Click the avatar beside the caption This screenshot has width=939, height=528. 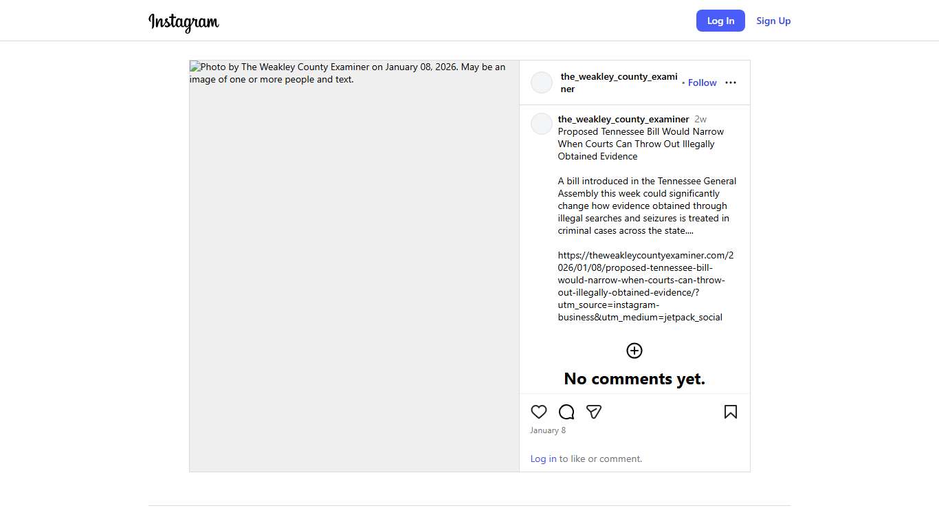pyautogui.click(x=542, y=124)
